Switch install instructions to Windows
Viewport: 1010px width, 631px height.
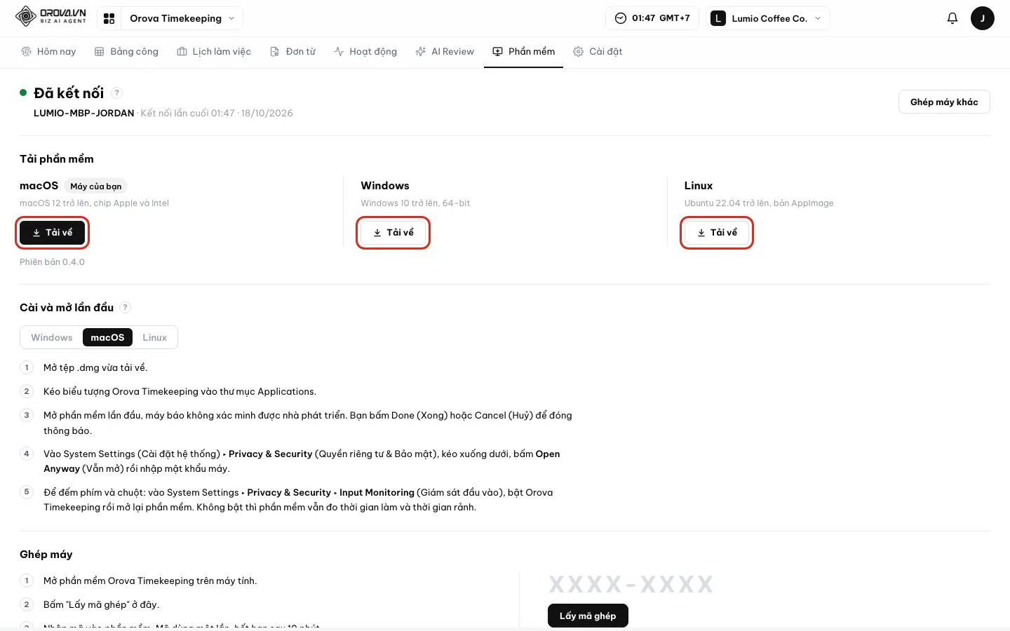52,337
